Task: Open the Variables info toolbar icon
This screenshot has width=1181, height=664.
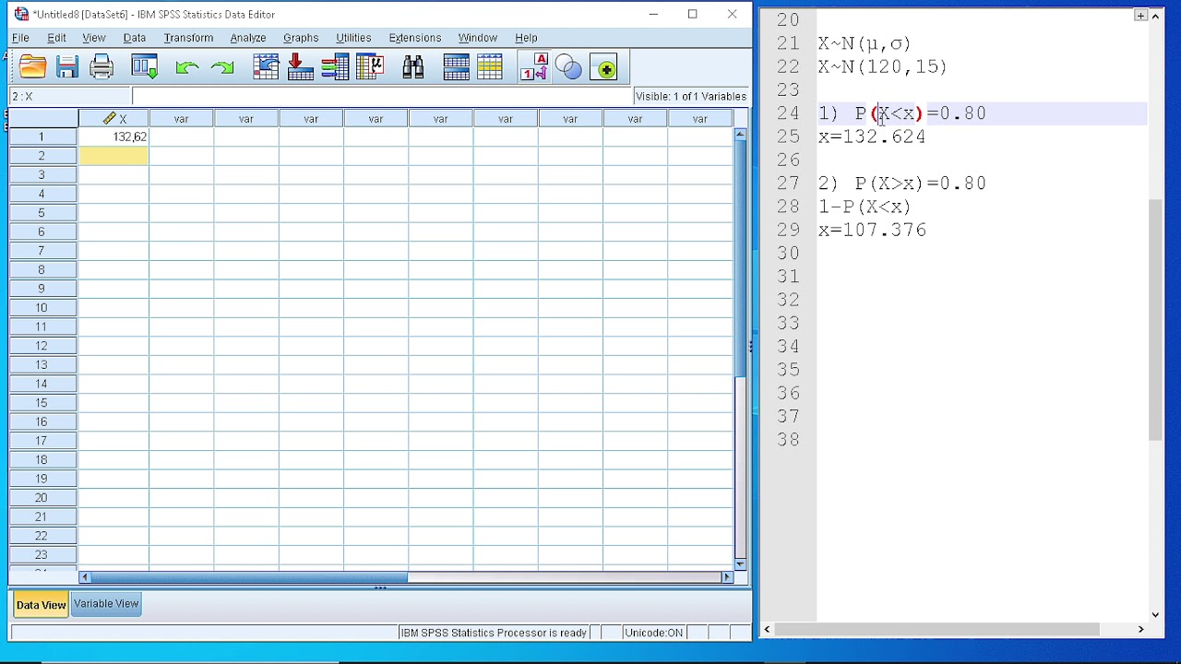Action: [x=335, y=67]
